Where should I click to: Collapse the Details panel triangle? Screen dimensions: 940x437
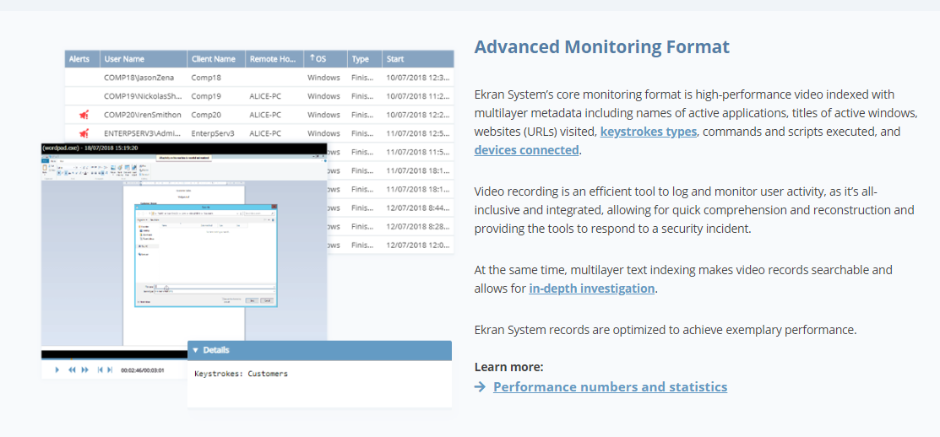[195, 350]
